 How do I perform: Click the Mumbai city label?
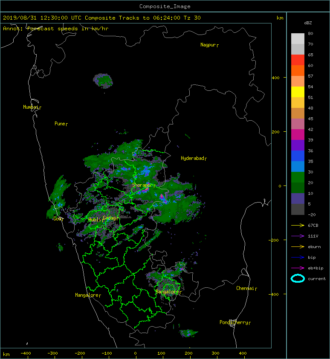pos(31,107)
